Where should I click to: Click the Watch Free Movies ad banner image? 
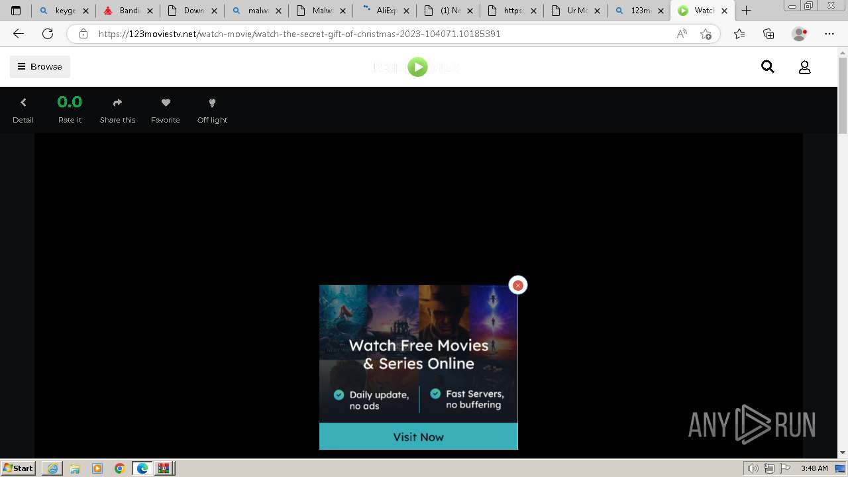click(x=418, y=354)
